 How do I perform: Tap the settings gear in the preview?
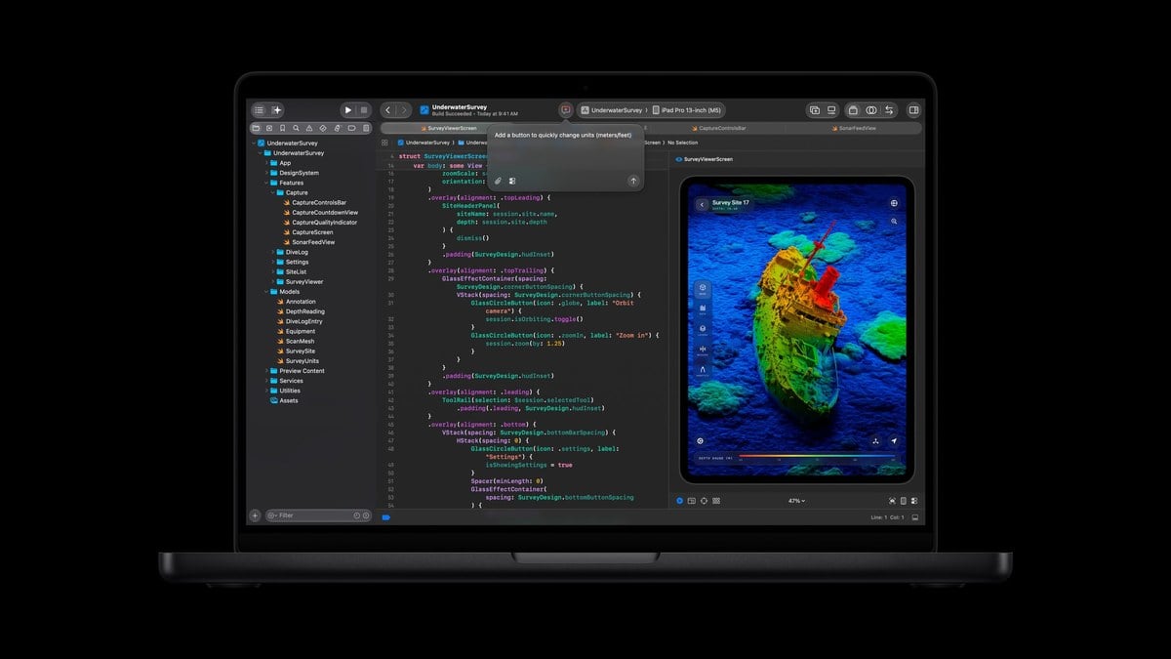coord(700,440)
